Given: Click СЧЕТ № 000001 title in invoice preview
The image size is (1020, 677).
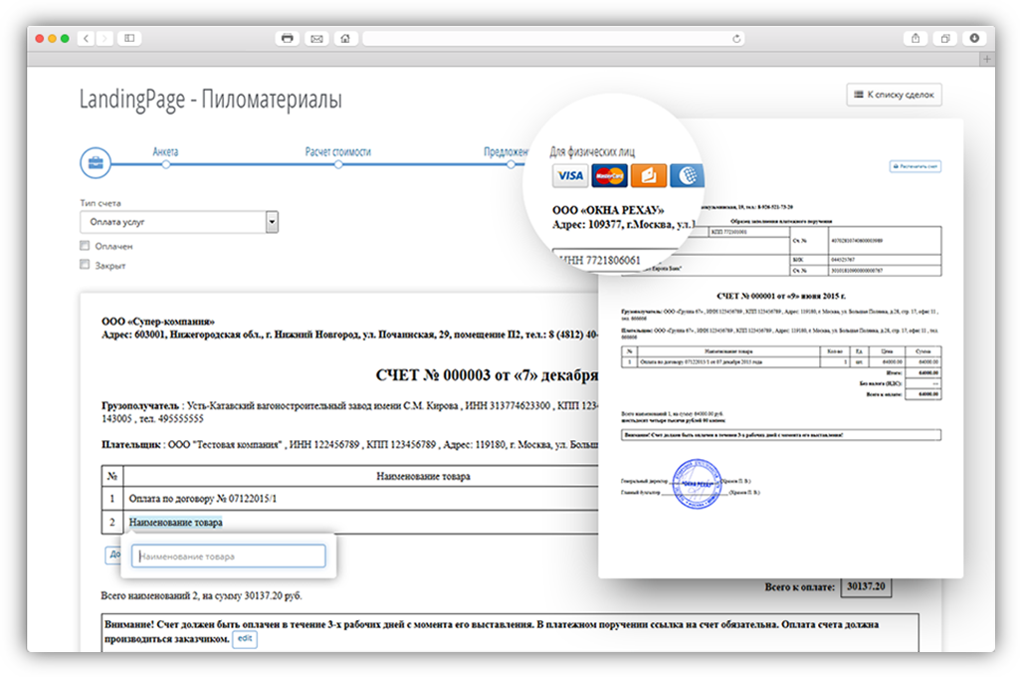Looking at the screenshot, I should [780, 296].
